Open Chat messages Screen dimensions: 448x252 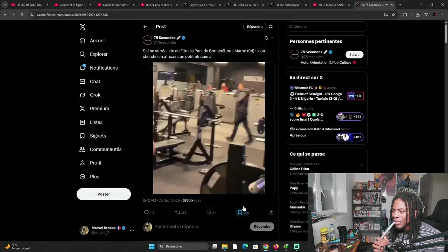[x=90, y=82]
